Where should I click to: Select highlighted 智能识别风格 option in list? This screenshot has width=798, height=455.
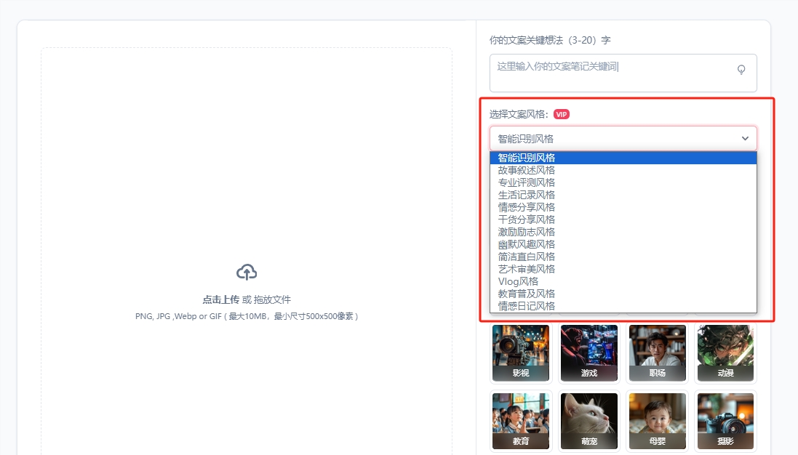coord(527,158)
